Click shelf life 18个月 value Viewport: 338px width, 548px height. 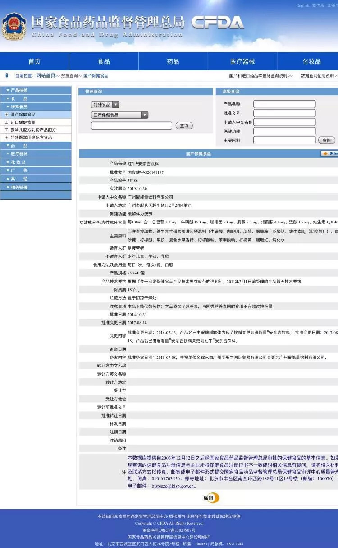pos(133,289)
